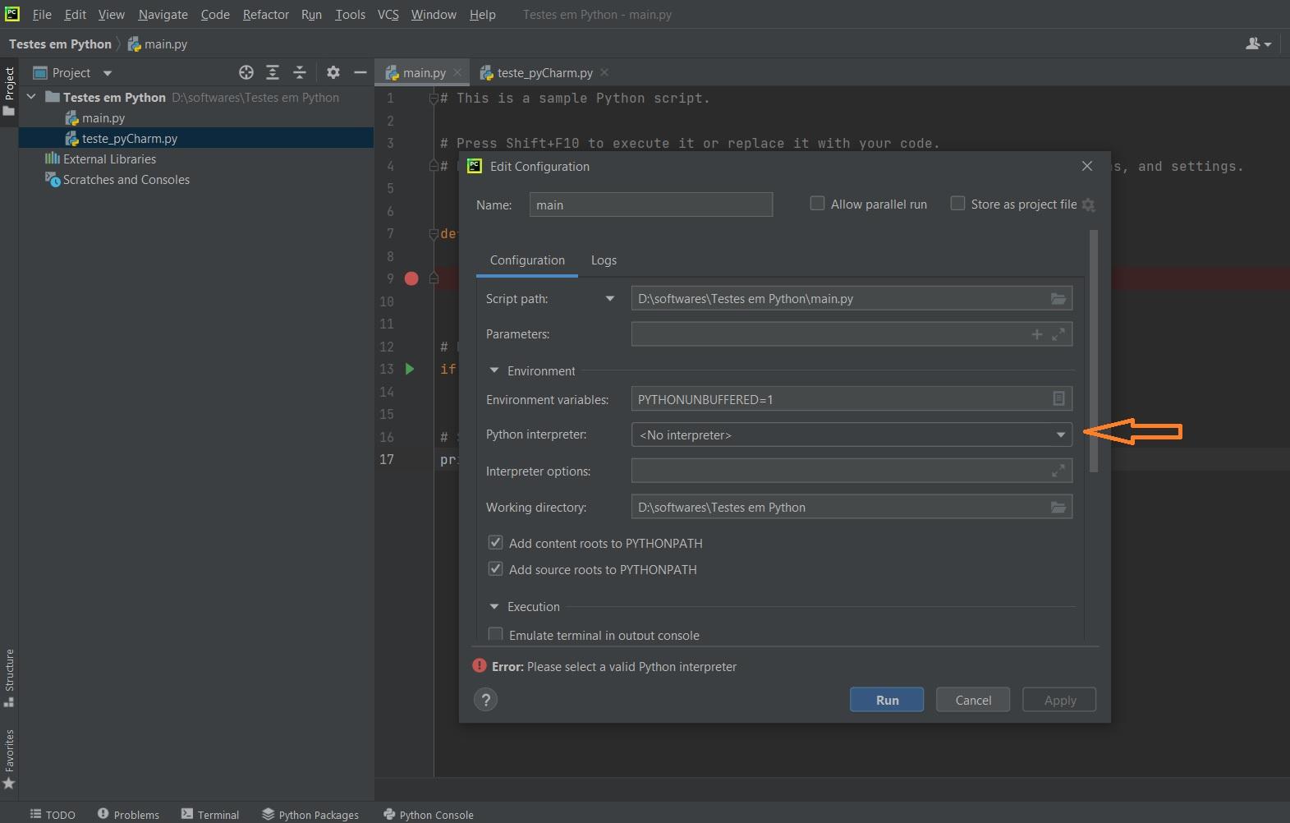The height and width of the screenshot is (823, 1290).
Task: Open the Favorites tool window
Action: coord(9,759)
